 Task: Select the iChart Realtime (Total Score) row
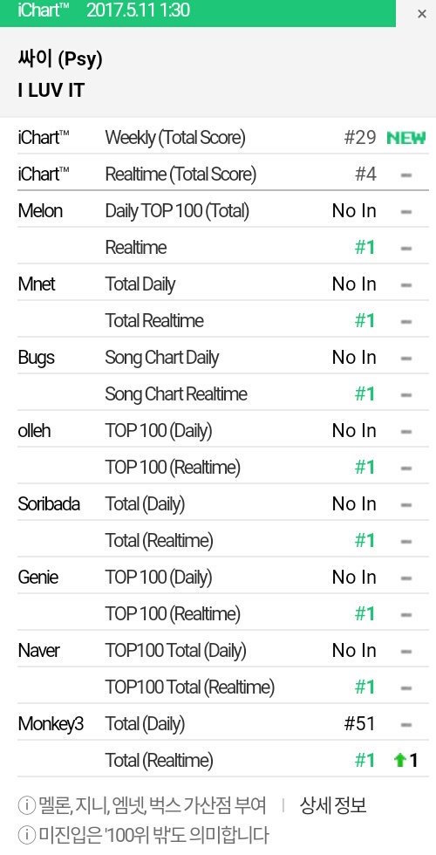223,174
